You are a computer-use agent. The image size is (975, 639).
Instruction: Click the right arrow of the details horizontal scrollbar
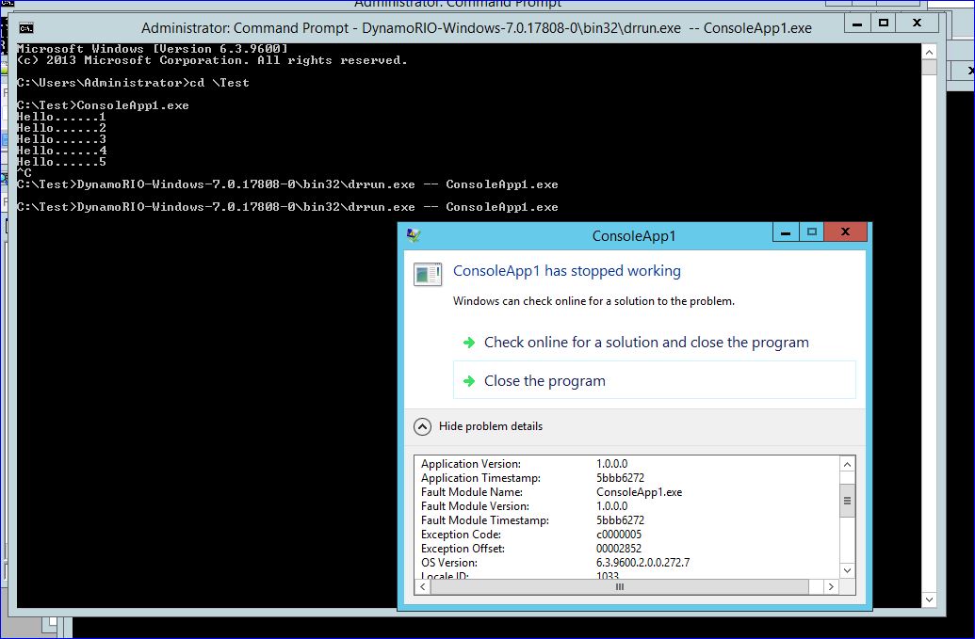pos(831,587)
